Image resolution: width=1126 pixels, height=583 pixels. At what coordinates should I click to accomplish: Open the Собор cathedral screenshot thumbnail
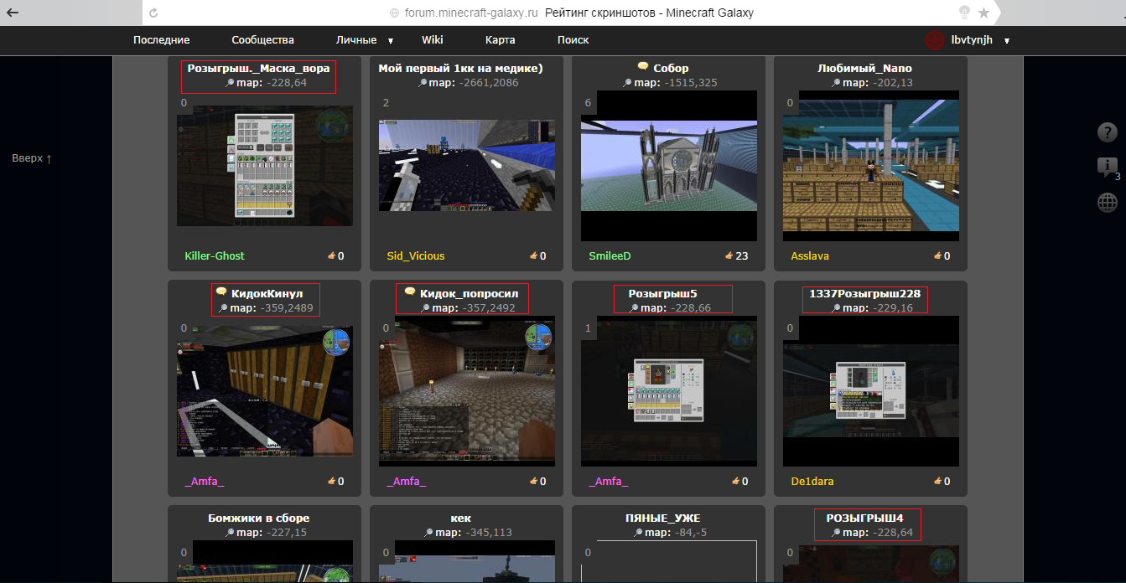click(669, 166)
